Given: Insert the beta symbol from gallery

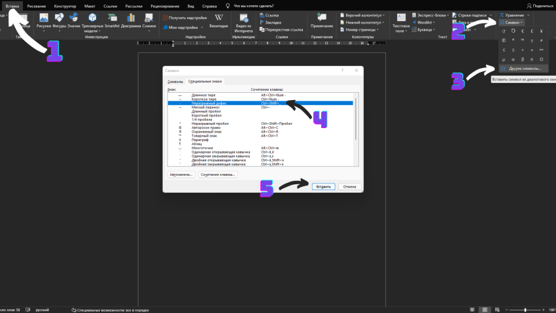Looking at the screenshot, I should click(523, 59).
